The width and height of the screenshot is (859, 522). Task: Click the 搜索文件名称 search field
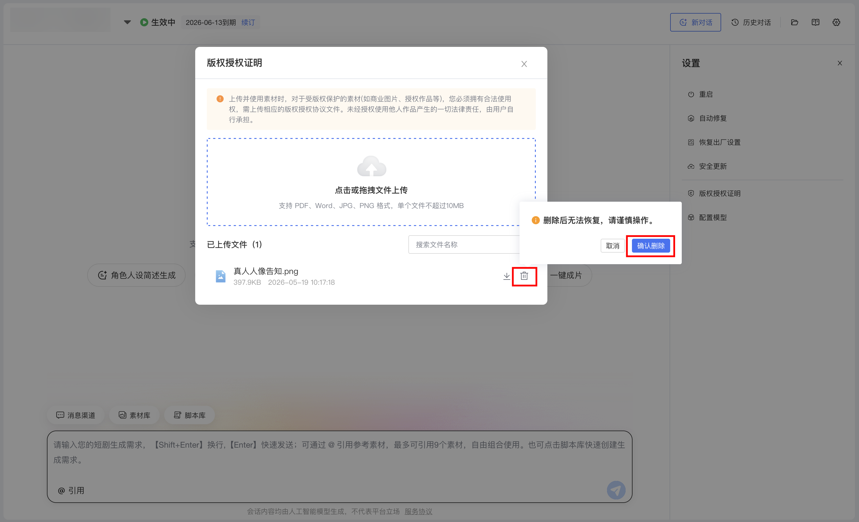(464, 245)
